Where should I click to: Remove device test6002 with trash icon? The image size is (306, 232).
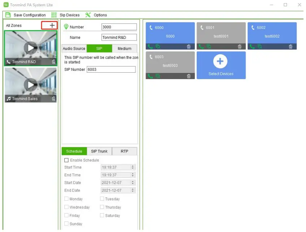(290, 47)
